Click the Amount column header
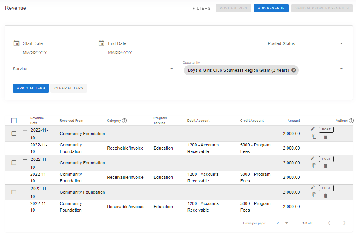Image resolution: width=356 pixels, height=237 pixels. click(294, 121)
